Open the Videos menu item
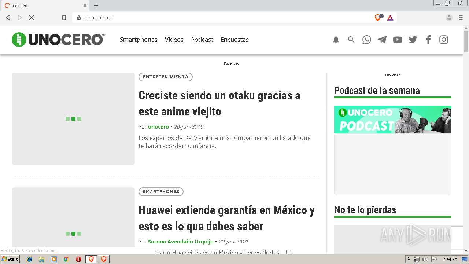 pyautogui.click(x=174, y=40)
